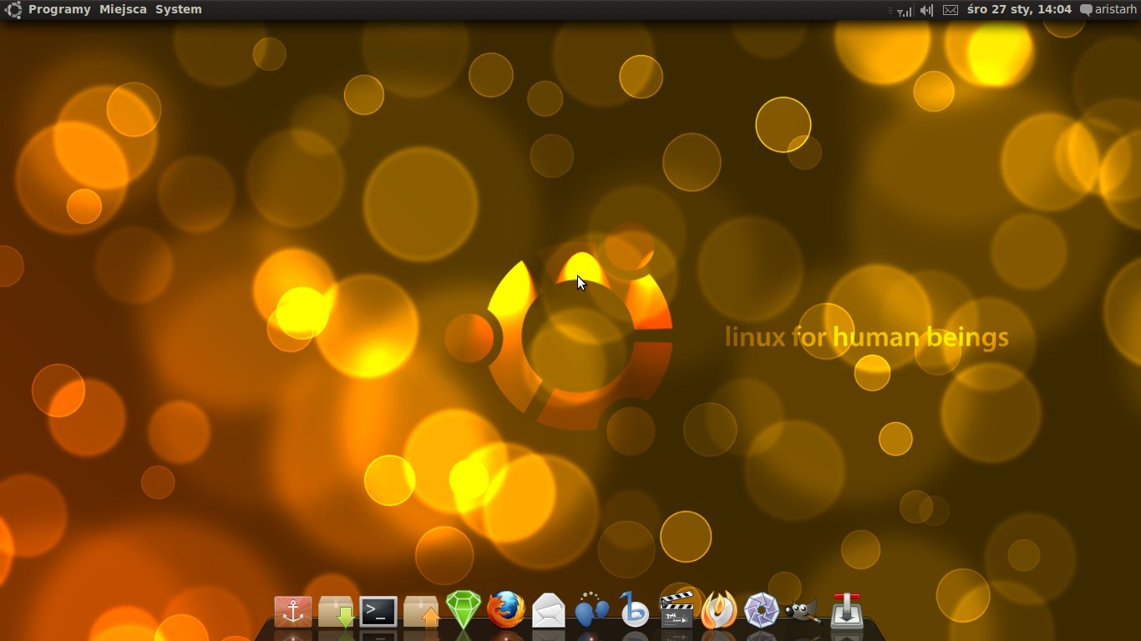
Task: Open the package box with green down arrow
Action: click(x=337, y=611)
